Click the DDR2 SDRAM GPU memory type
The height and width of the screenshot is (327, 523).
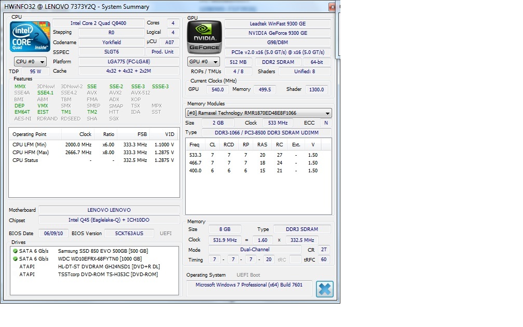tap(278, 62)
